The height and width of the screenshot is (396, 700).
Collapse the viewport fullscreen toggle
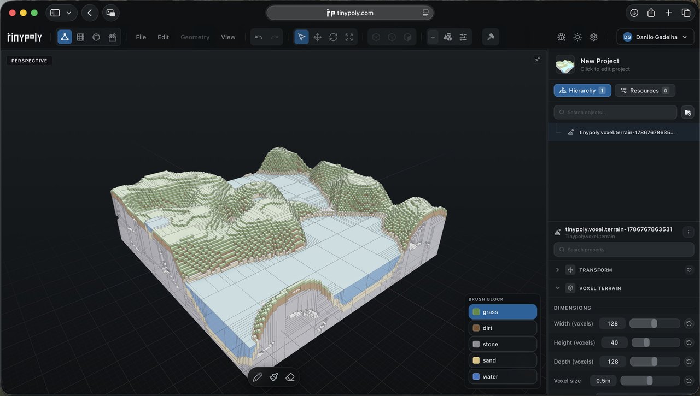(538, 59)
